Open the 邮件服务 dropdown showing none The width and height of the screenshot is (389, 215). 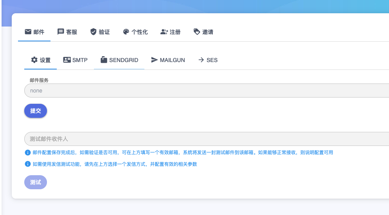tap(207, 91)
